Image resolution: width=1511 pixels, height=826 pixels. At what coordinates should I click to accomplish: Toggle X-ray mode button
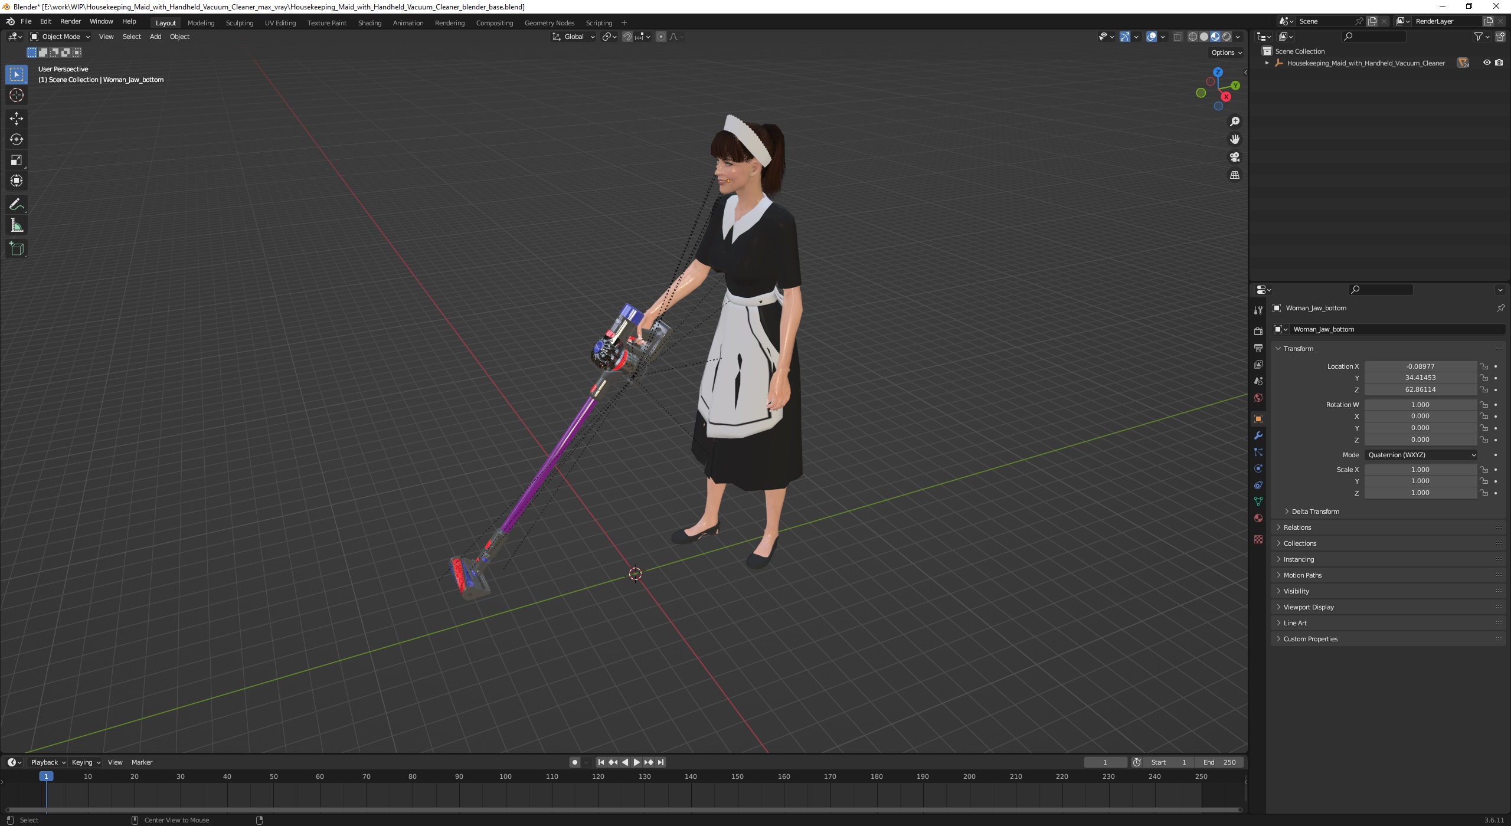tap(1178, 37)
